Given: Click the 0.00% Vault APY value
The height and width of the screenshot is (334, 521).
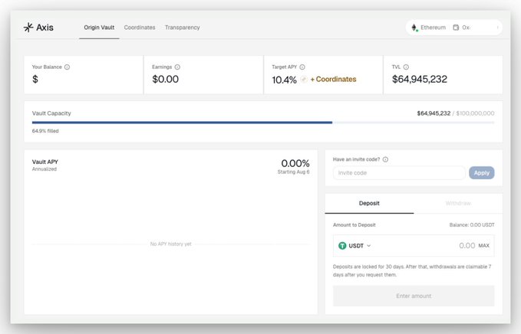Looking at the screenshot, I should click(295, 163).
